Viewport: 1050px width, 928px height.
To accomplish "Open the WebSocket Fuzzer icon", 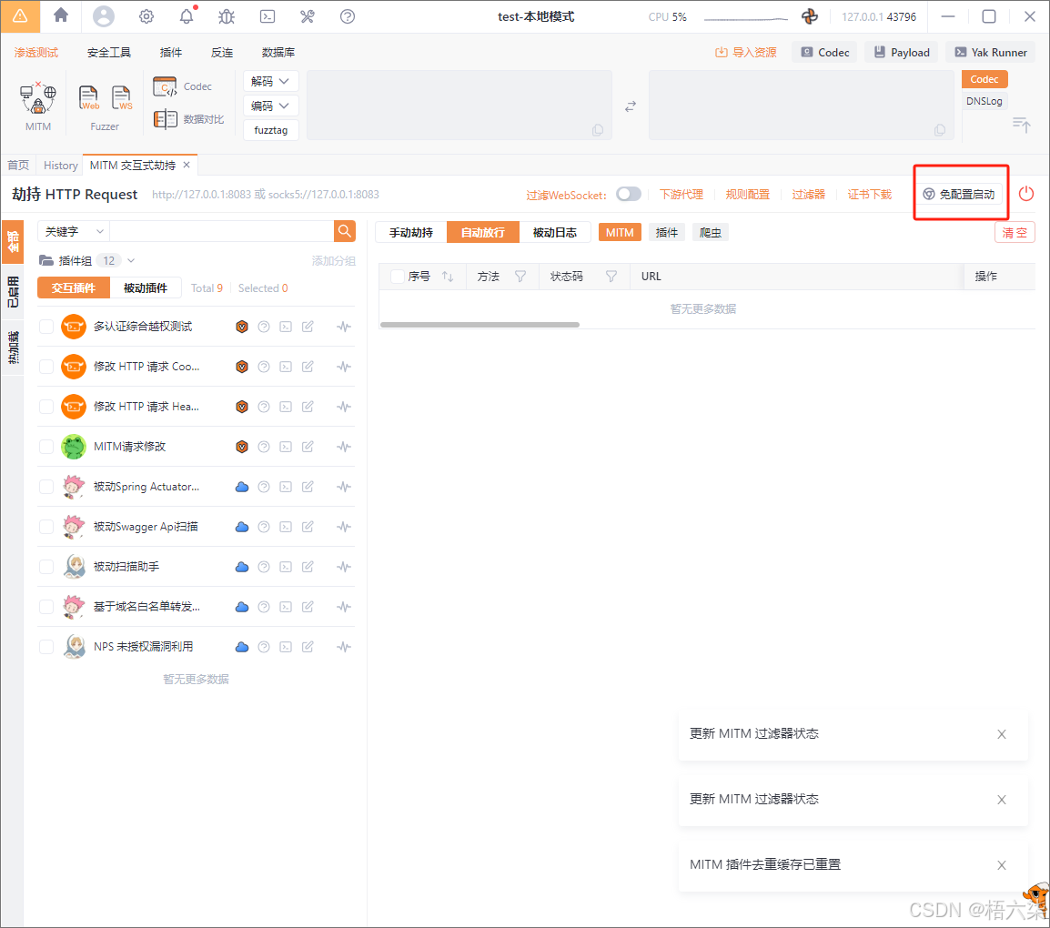I will click(x=122, y=98).
